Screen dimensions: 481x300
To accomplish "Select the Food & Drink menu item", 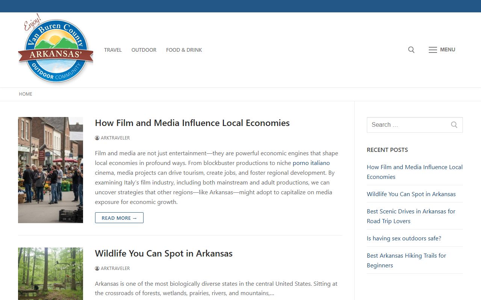I will [x=184, y=50].
